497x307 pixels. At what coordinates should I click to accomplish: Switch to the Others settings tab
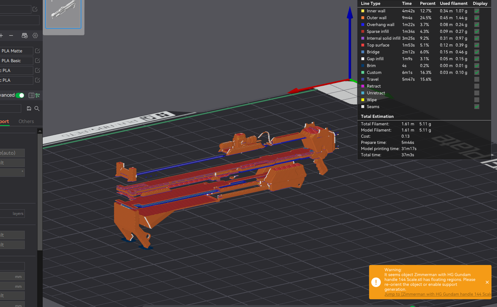(x=26, y=121)
